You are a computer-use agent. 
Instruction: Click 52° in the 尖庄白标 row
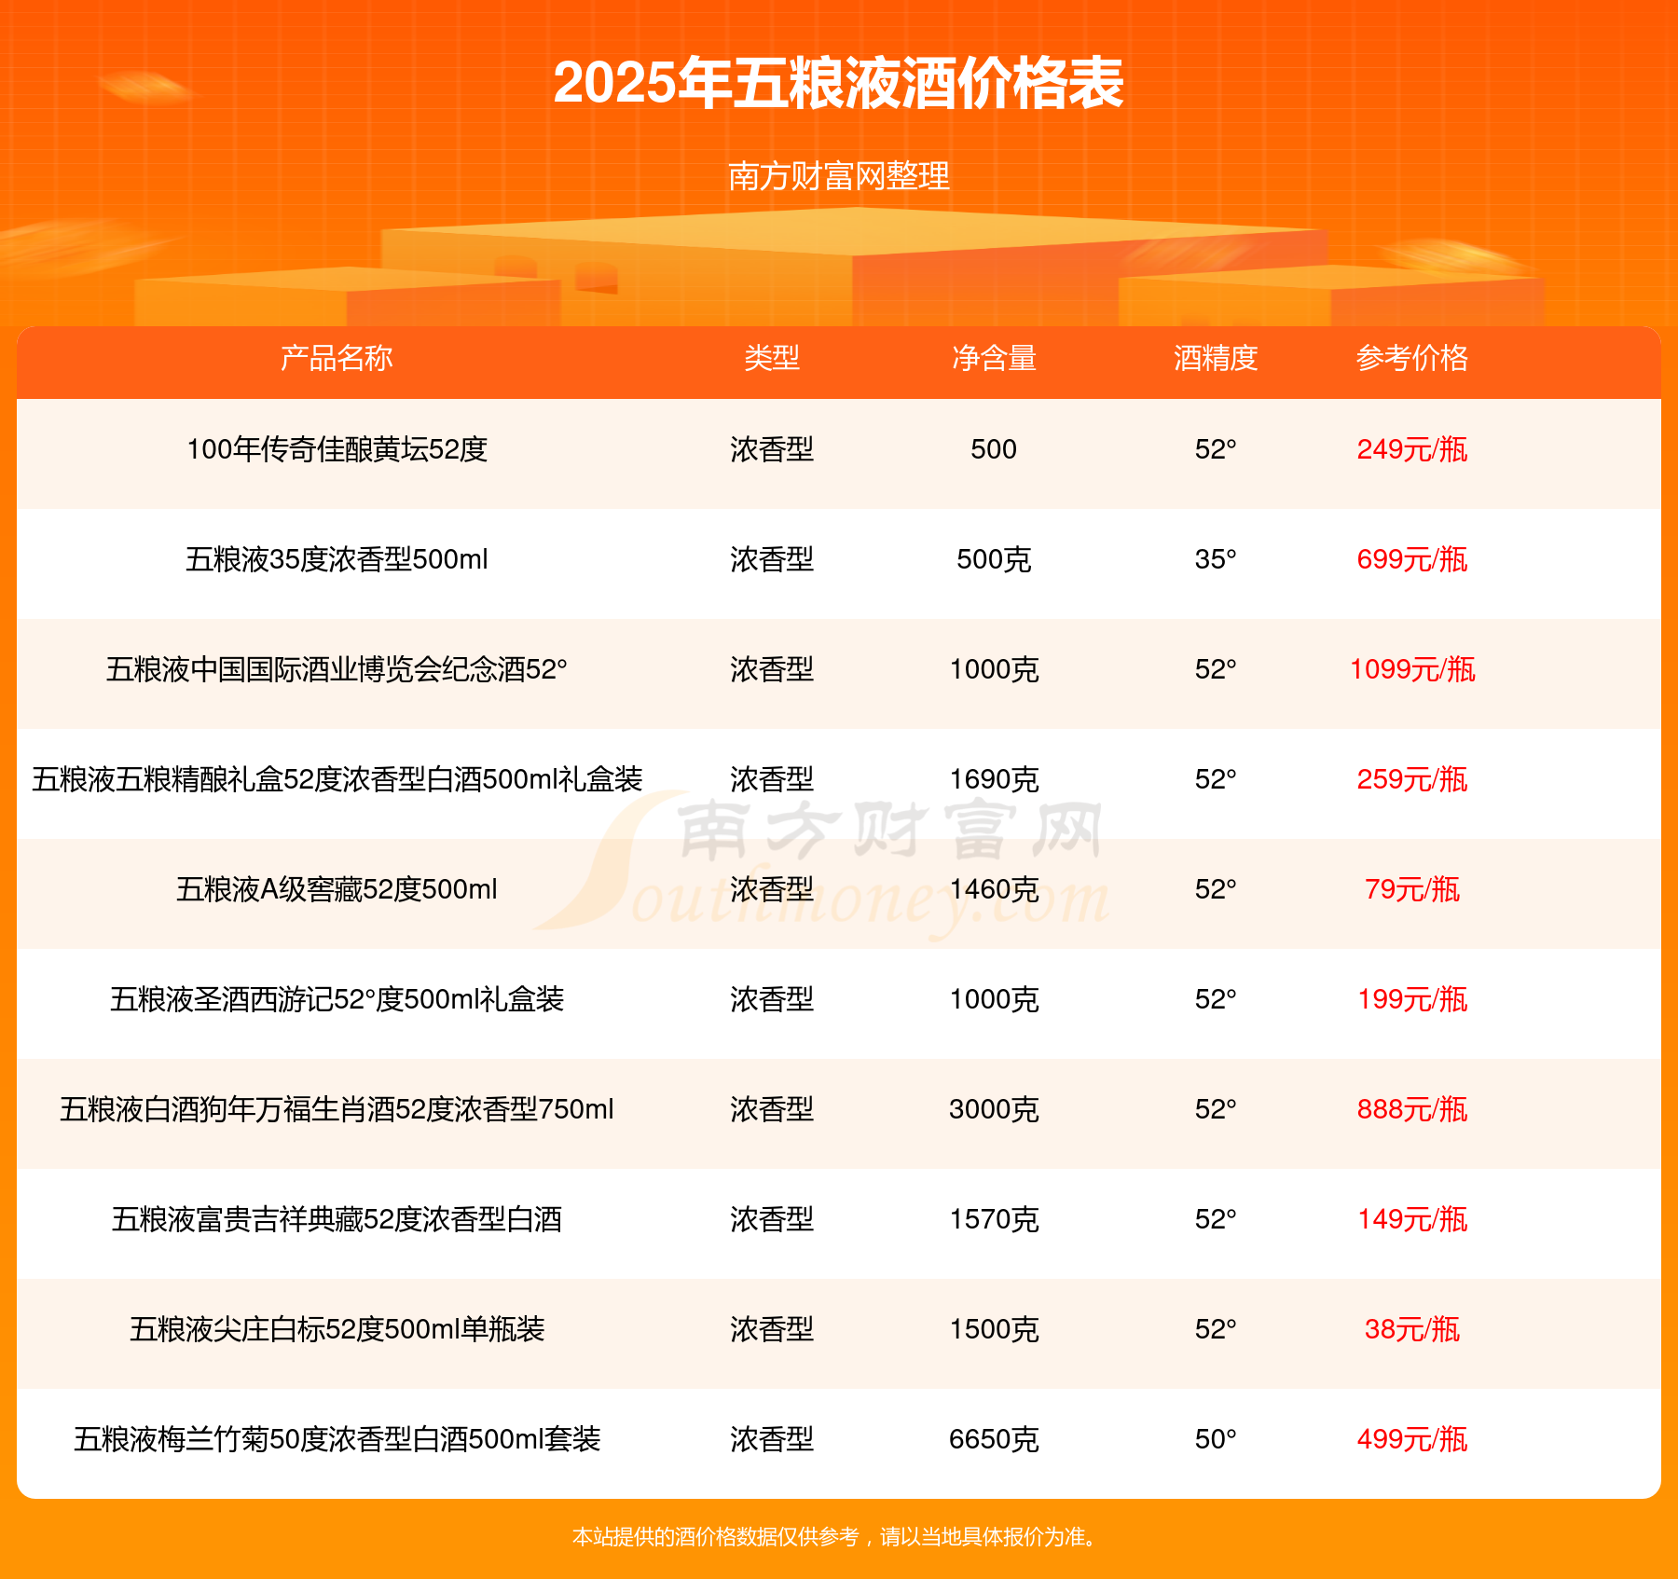click(1216, 1329)
